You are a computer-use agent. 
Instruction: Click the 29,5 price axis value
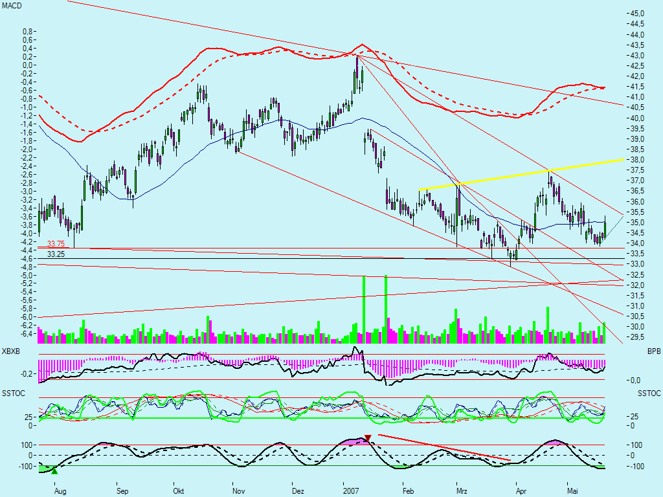click(637, 337)
